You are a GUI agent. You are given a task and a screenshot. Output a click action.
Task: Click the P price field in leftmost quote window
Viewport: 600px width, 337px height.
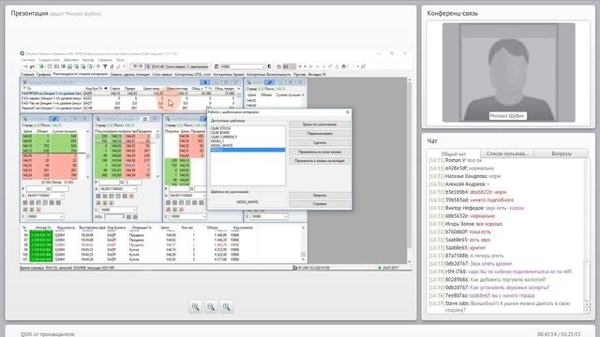(x=36, y=189)
